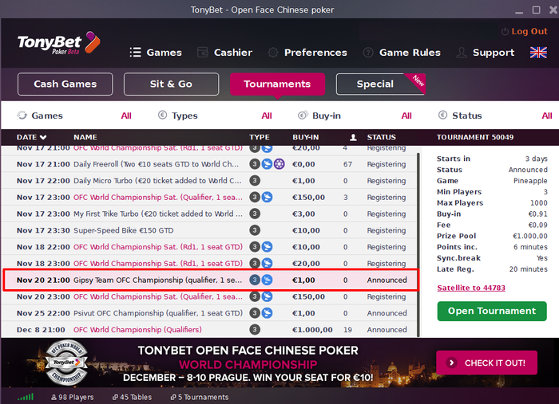Click the satellite icon in Gipsy Team row
The height and width of the screenshot is (404, 559).
click(267, 280)
